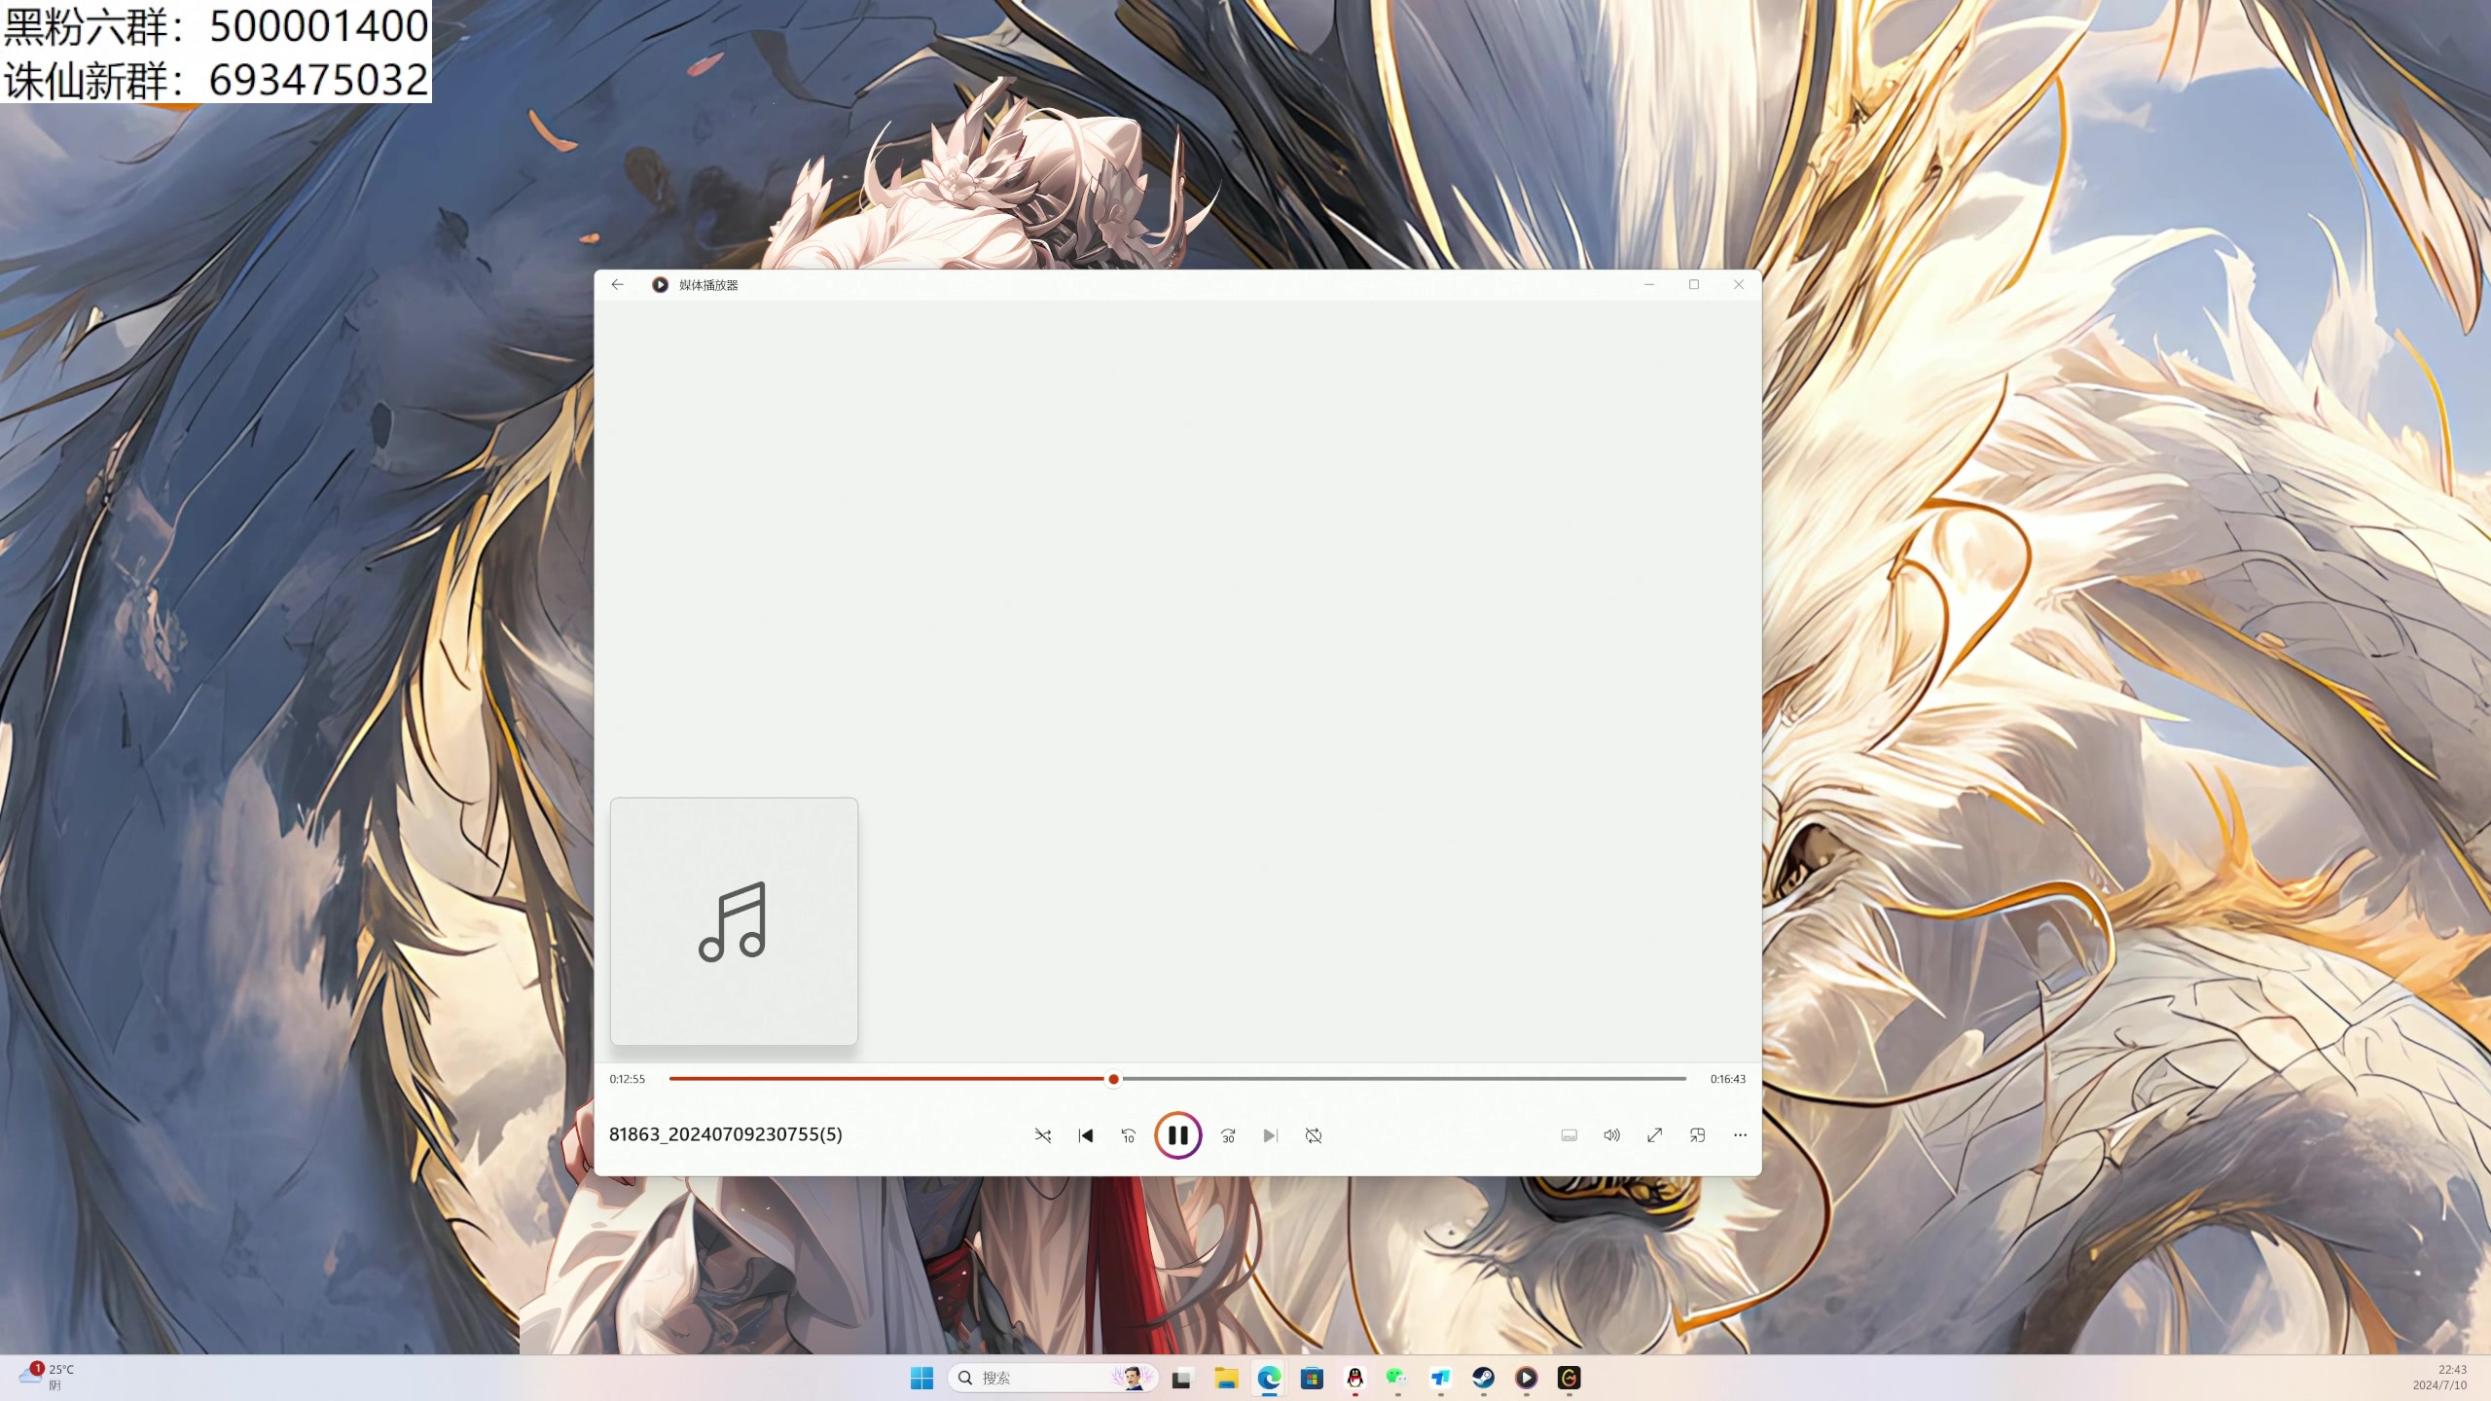
Task: Toggle shuffle mode in the player
Action: click(x=1042, y=1135)
